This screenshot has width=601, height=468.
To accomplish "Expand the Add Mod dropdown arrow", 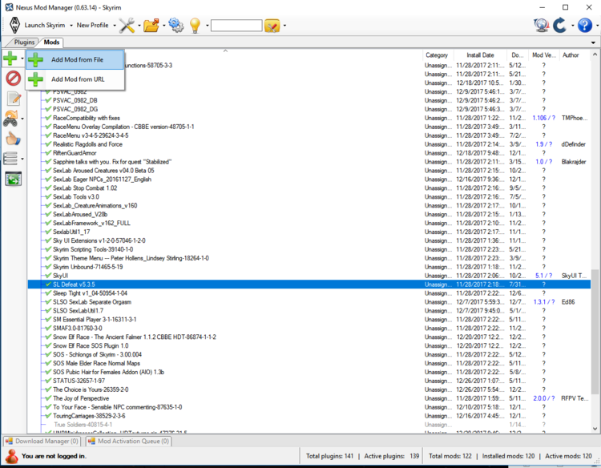I will click(22, 58).
